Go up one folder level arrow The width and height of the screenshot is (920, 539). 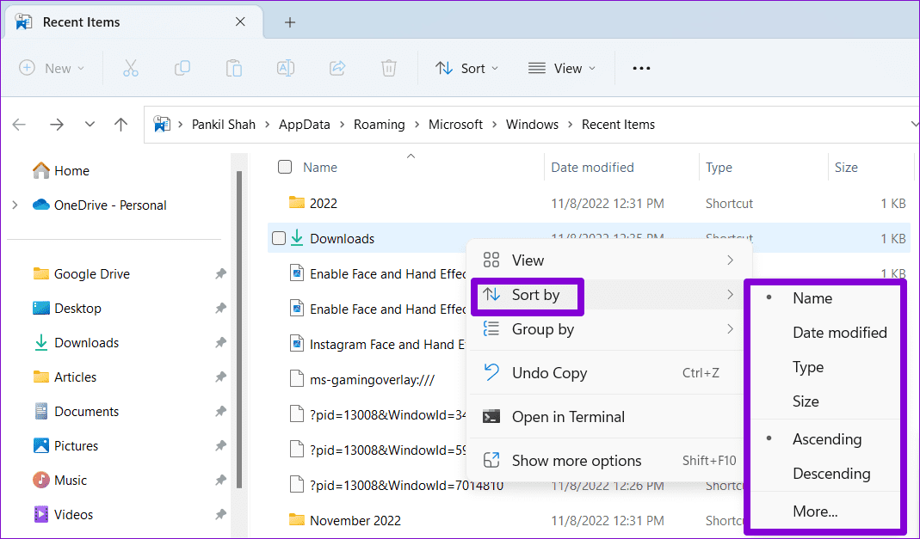pos(120,124)
